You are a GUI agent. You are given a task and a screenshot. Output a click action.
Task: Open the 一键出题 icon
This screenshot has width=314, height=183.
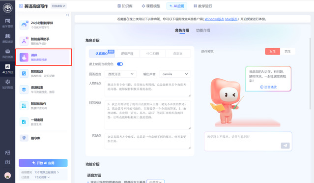pyautogui.click(x=24, y=122)
